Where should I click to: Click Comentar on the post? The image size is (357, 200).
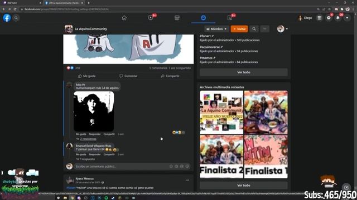point(128,76)
